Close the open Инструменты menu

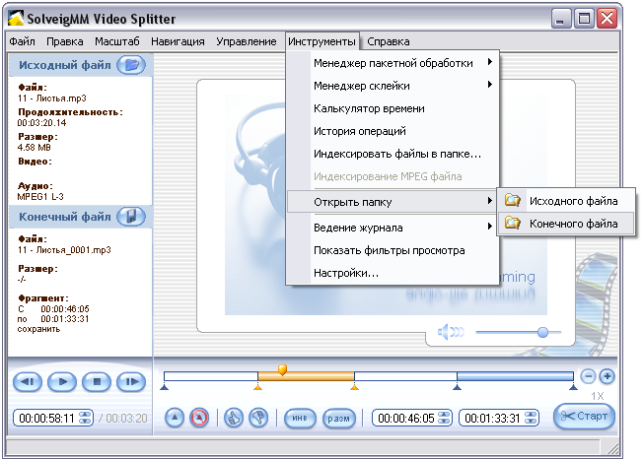point(321,41)
